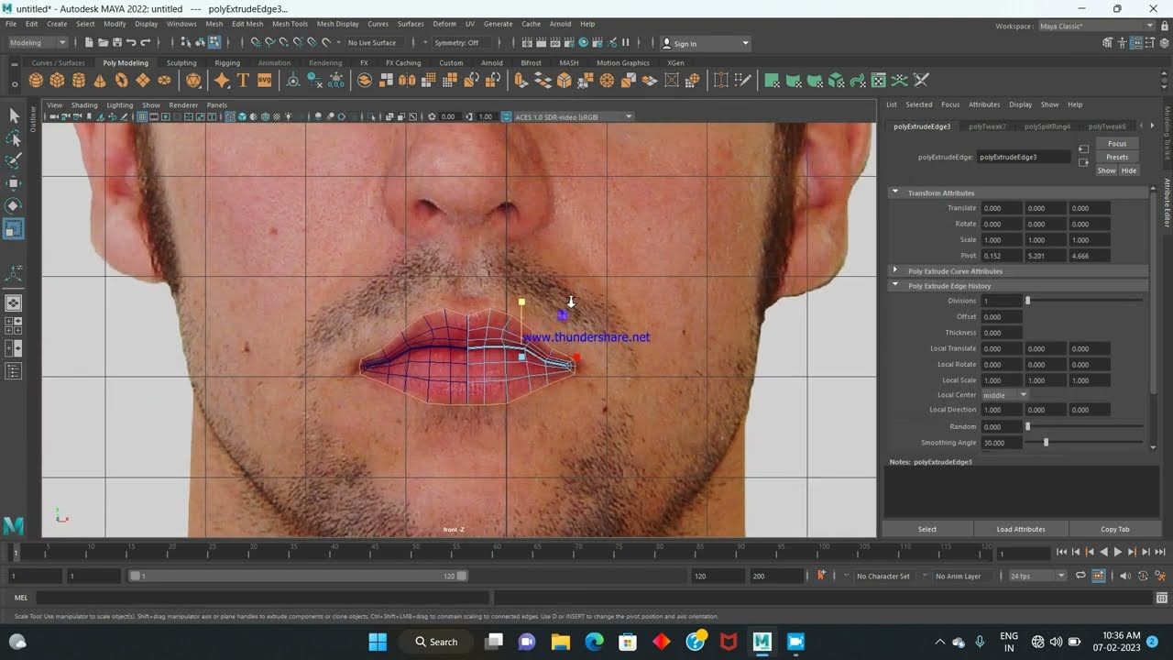
Task: Select the Lasso tool in the toolbox
Action: pyautogui.click(x=14, y=138)
